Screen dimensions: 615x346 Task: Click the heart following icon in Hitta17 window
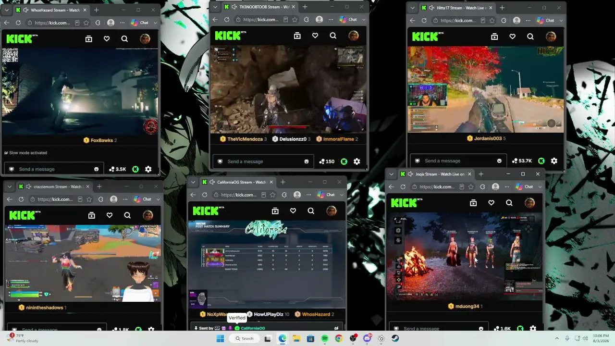pos(512,37)
